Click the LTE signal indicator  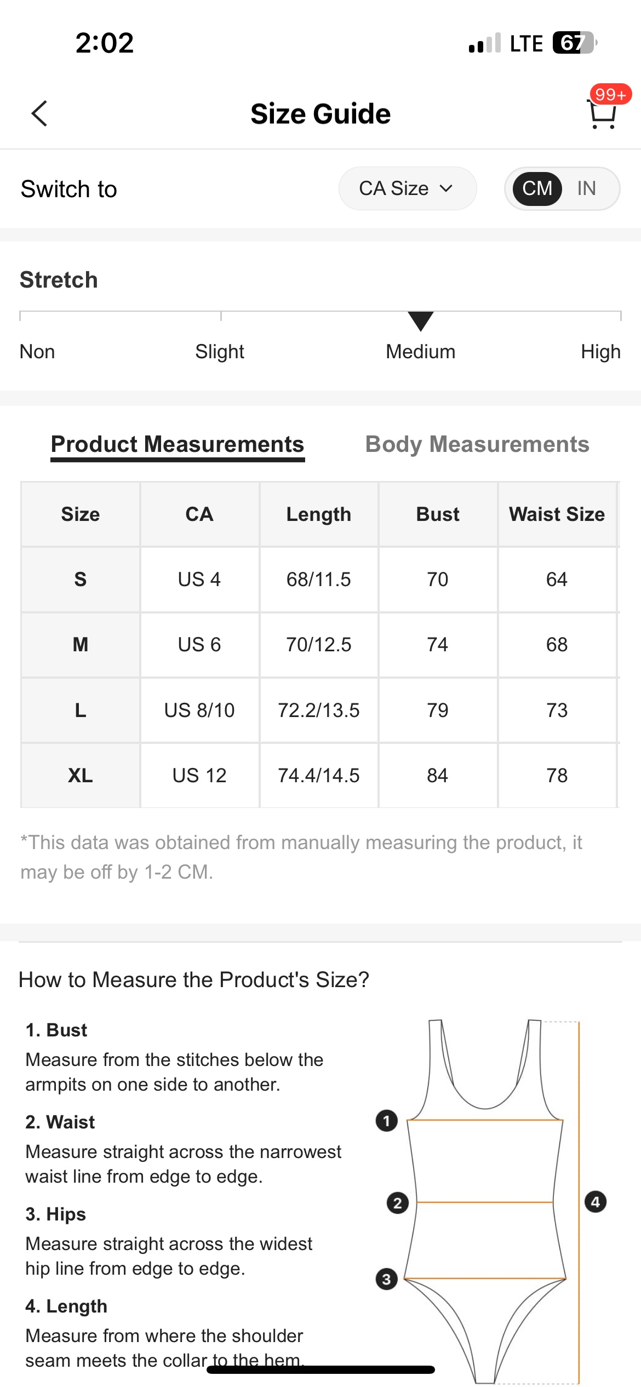(x=525, y=43)
